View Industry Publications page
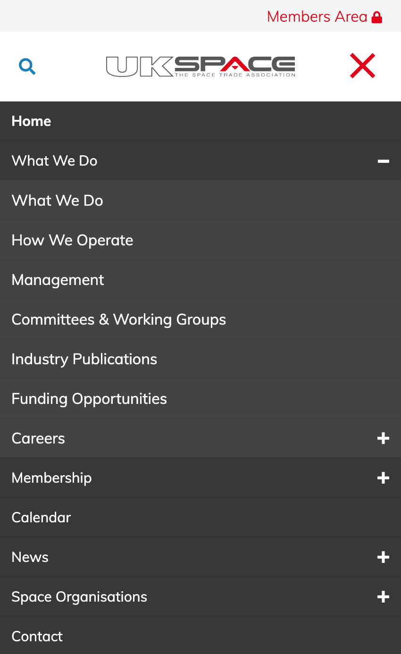Viewport: 401px width, 654px height. [84, 359]
